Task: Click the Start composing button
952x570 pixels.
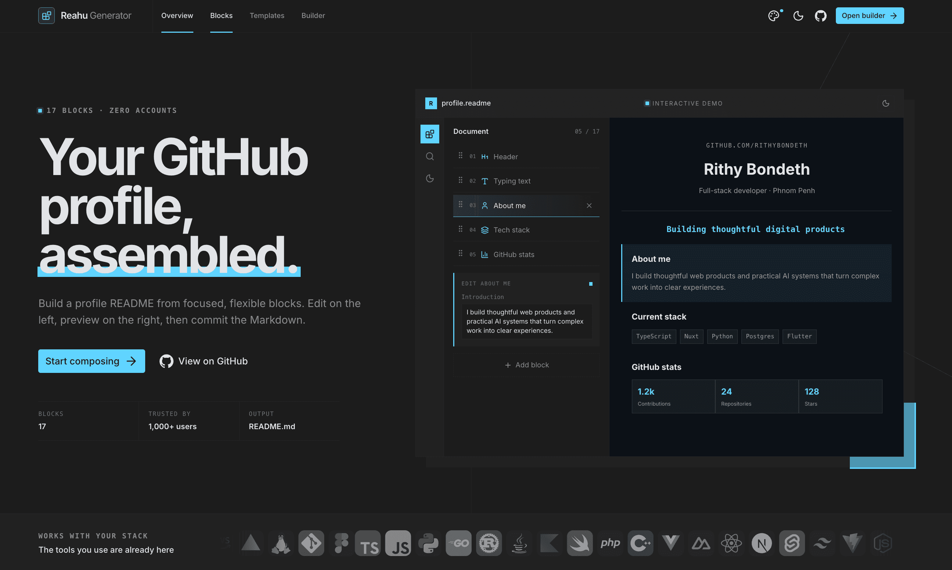Action: pos(92,361)
